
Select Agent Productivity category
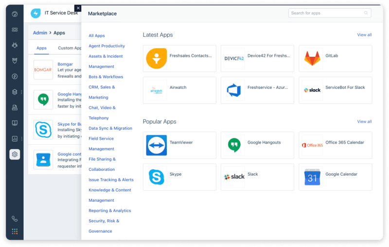[106, 46]
